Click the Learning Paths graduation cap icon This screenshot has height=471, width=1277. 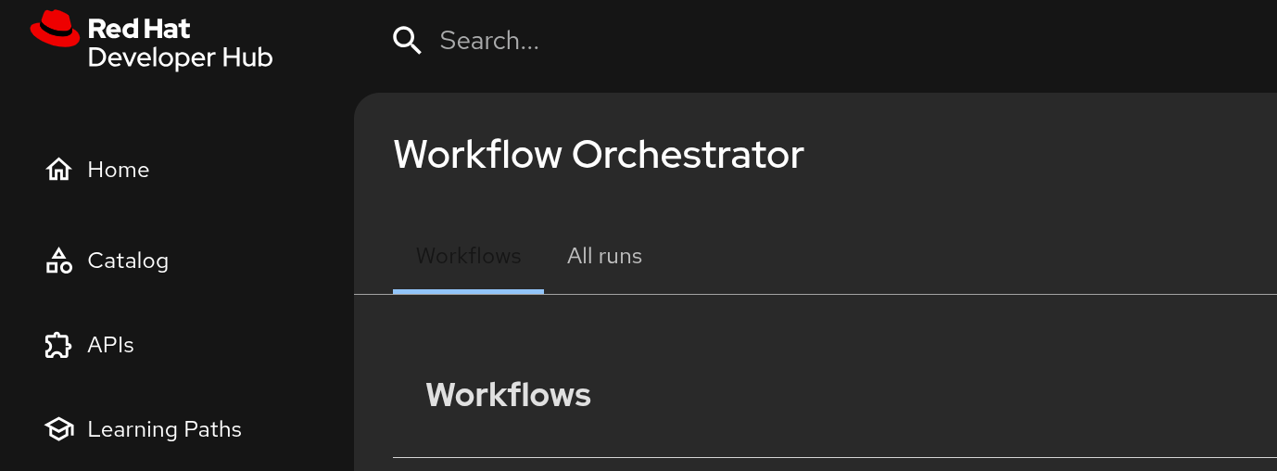pos(58,429)
